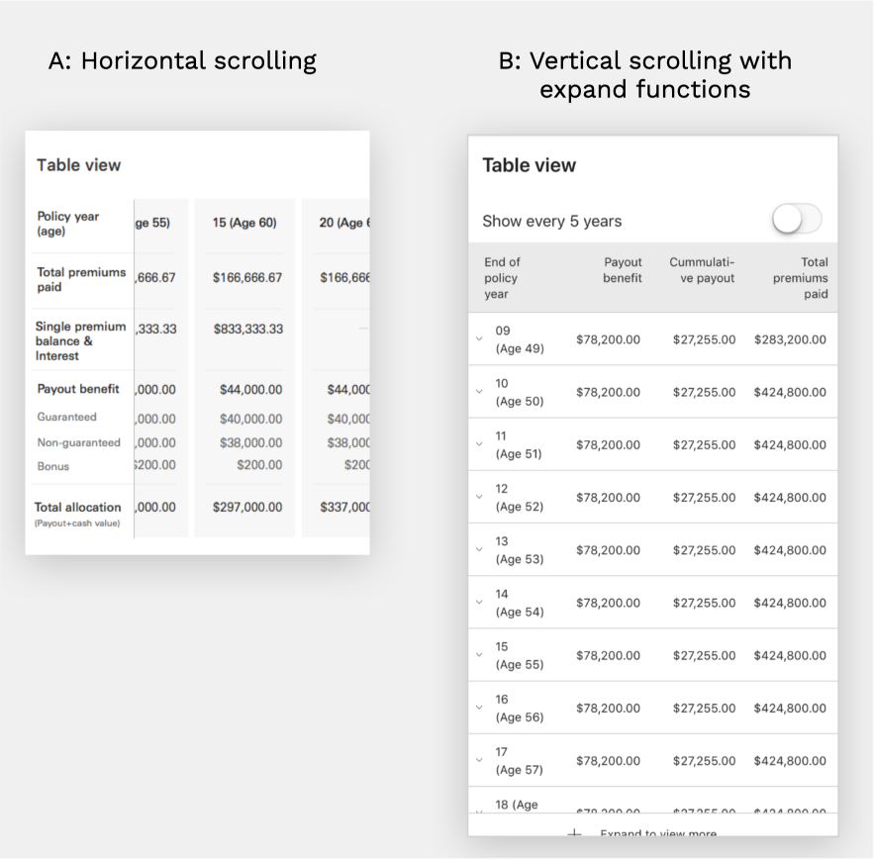Expand the 14 (Age 54) row chevron
Image resolution: width=874 pixels, height=859 pixels.
pyautogui.click(x=479, y=602)
